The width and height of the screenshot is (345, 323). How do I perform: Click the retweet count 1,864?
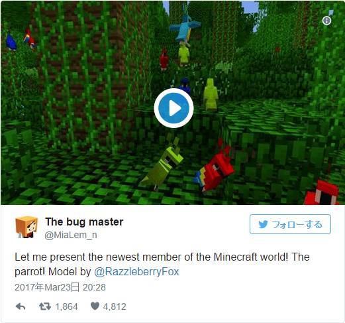(66, 306)
